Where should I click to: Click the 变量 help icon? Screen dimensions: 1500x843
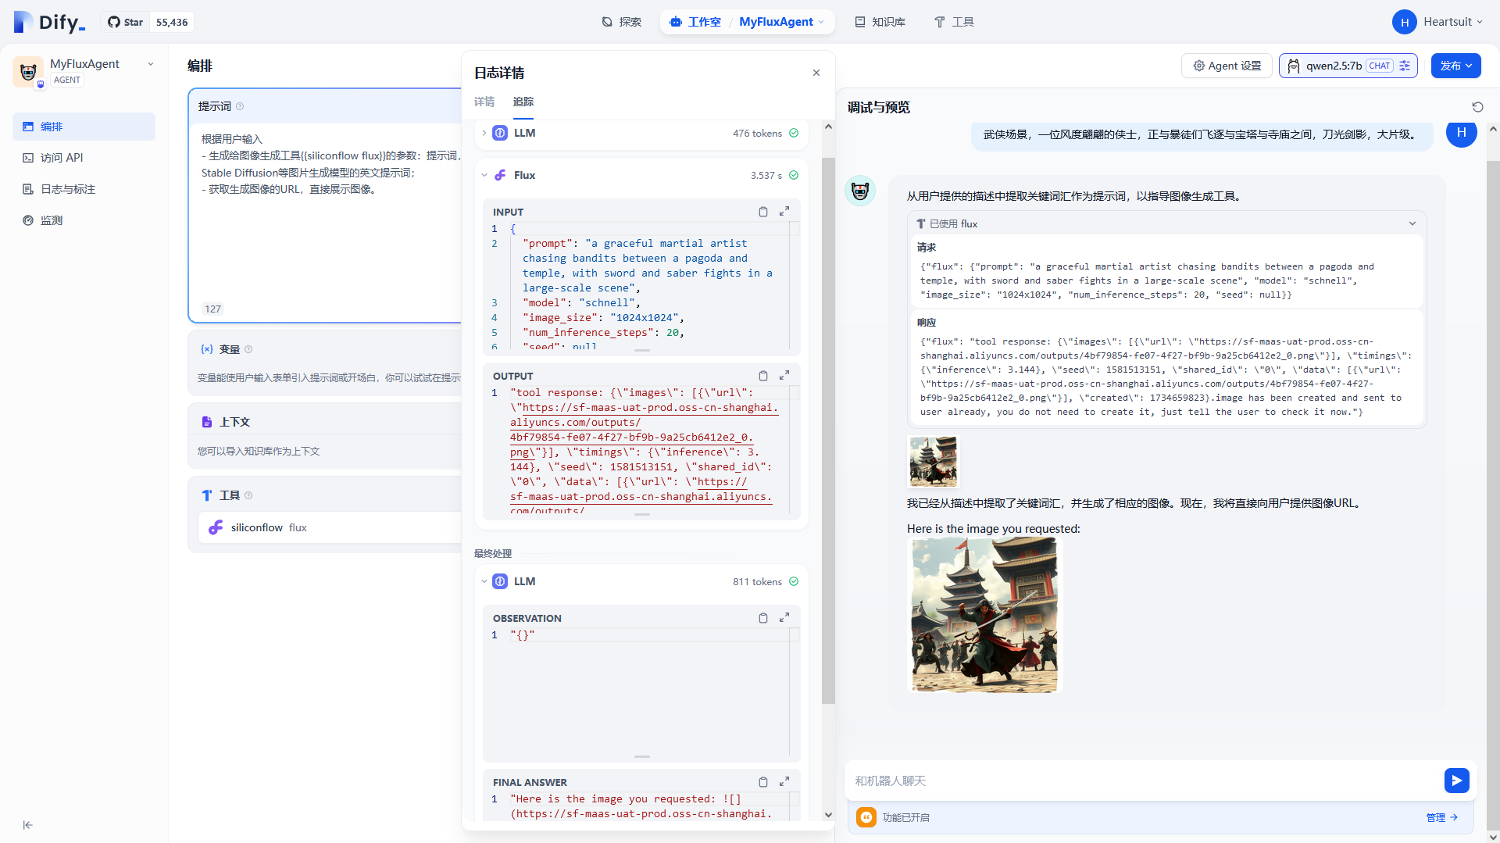pos(248,349)
